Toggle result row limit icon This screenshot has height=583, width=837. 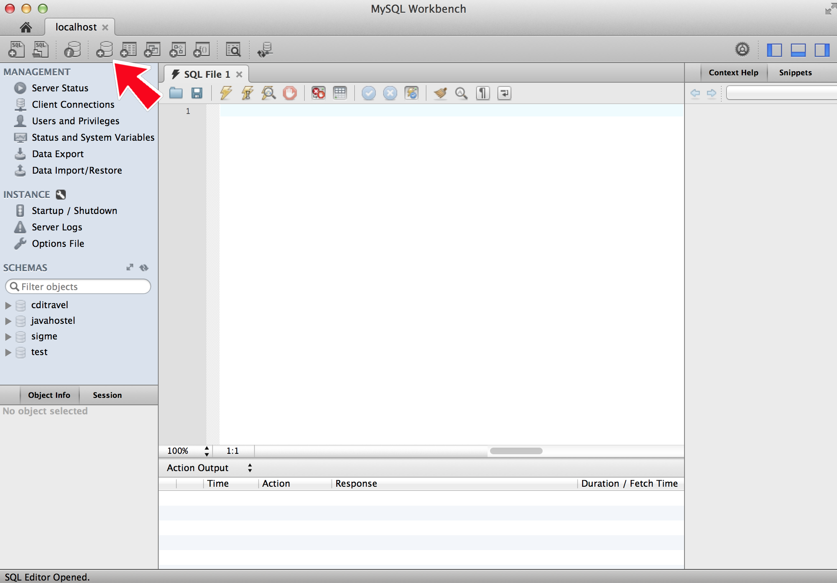coord(340,93)
